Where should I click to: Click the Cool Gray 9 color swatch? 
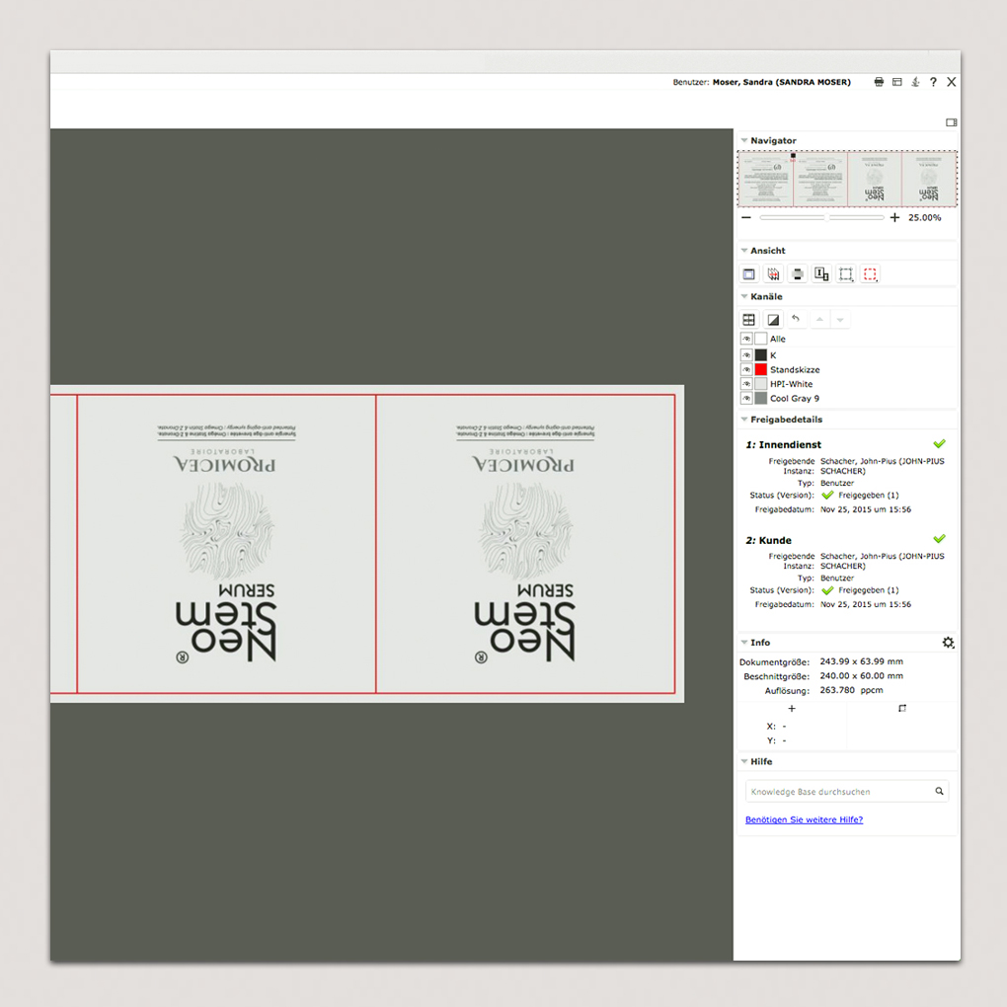click(x=761, y=398)
